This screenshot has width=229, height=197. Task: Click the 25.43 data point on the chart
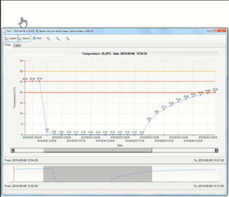40,81
